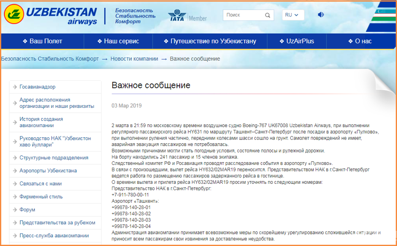Image resolution: width=397 pixels, height=246 pixels.
Task: Open the Госавианадзор sidebar link
Action: point(37,87)
